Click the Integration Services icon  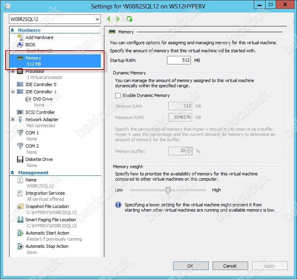[x=20, y=193]
